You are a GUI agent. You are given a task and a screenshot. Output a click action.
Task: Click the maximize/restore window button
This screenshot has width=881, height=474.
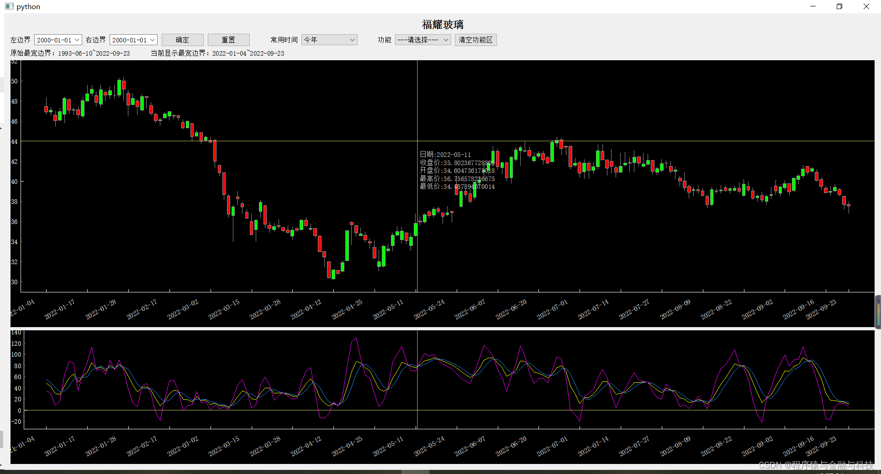click(x=839, y=6)
